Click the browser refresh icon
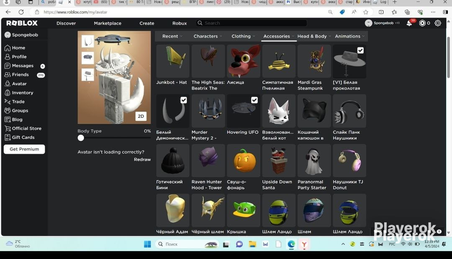The height and width of the screenshot is (259, 452). pyautogui.click(x=21, y=12)
